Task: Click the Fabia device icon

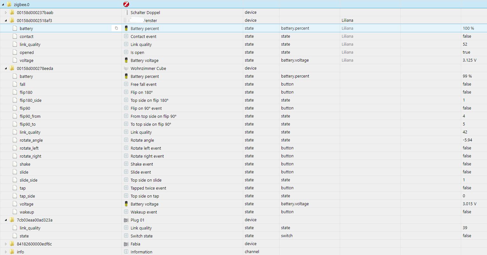Action: pyautogui.click(x=126, y=244)
